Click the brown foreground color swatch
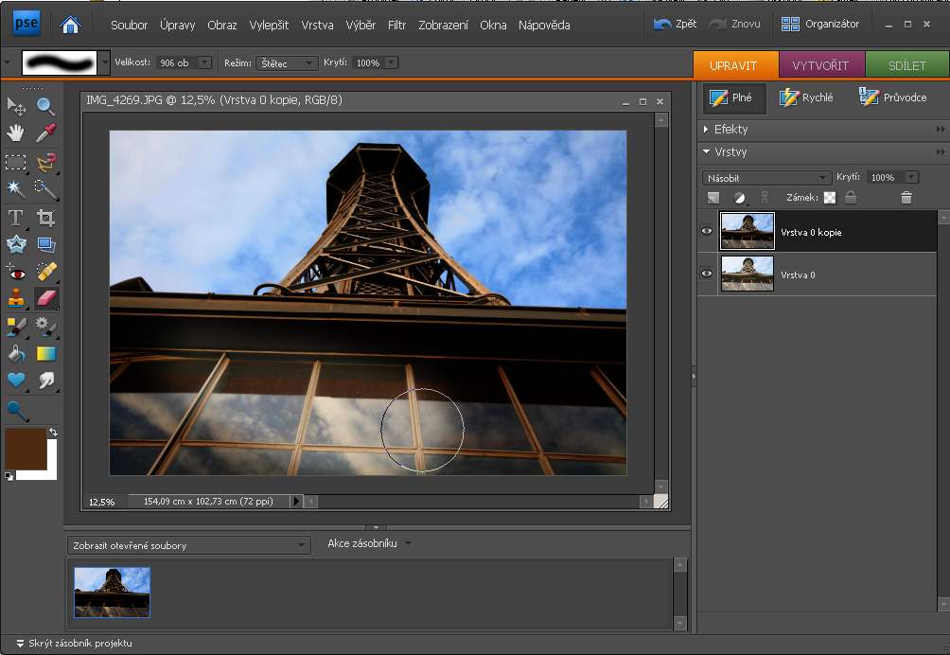 tap(26, 447)
